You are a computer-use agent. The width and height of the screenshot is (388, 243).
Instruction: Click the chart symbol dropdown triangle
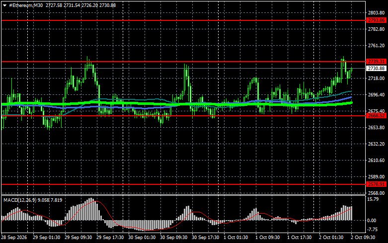point(4,5)
